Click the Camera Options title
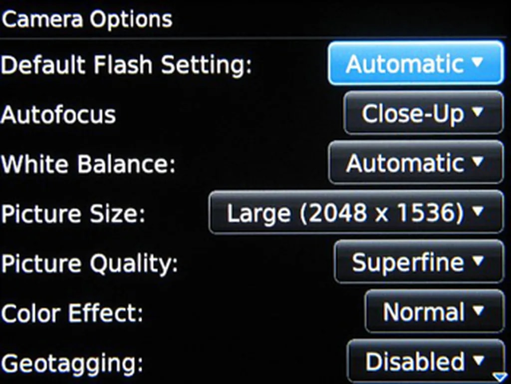The image size is (511, 384). [x=87, y=19]
